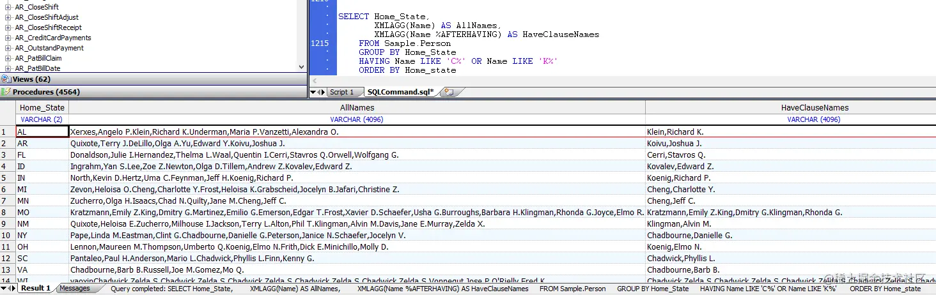Click the ID cell in Home_State
Screen dimensions: 936x295
[42, 166]
